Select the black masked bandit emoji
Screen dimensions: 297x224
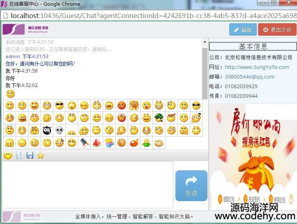196,105
